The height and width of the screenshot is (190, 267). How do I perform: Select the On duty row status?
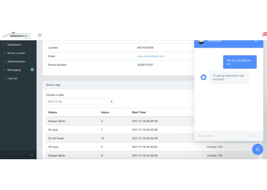(53, 130)
